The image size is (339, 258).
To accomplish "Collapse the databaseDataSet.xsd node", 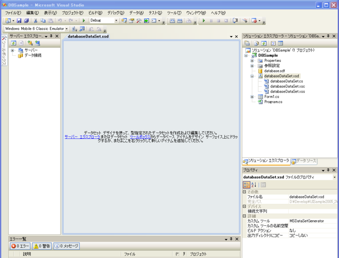I will 252,76.
